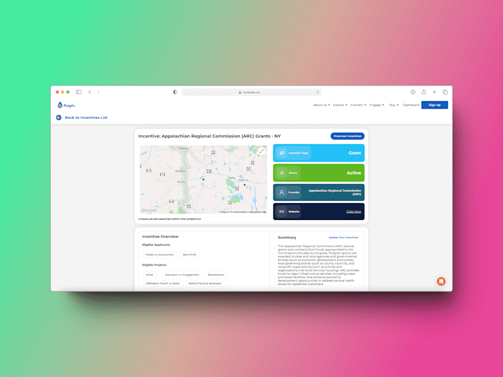Image resolution: width=503 pixels, height=377 pixels.
Task: Expand the About Us menu
Action: point(321,105)
